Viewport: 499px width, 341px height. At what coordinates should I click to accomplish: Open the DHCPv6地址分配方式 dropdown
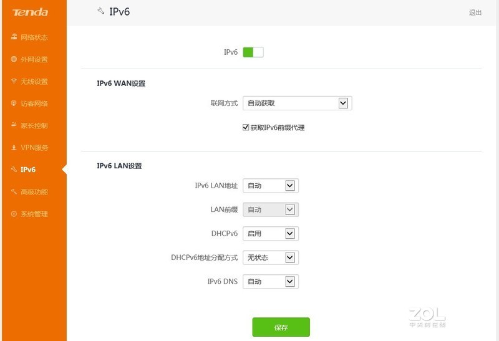pyautogui.click(x=271, y=257)
